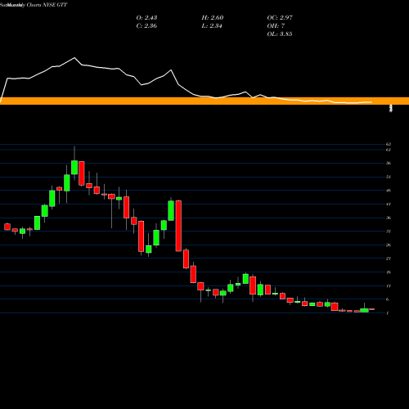The height and width of the screenshot is (409, 409).
Task: Click the 56 price axis label
Action: (389, 164)
